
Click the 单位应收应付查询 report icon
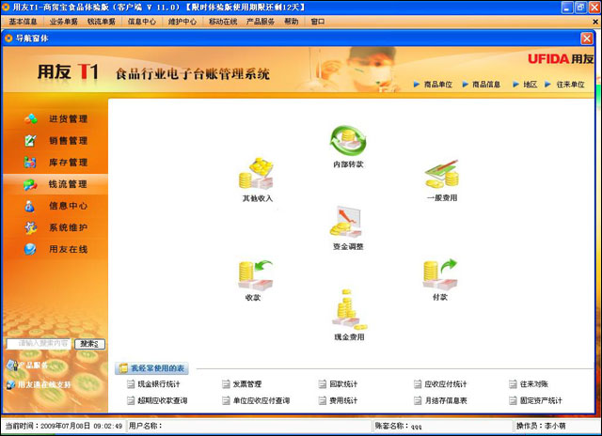pos(226,400)
